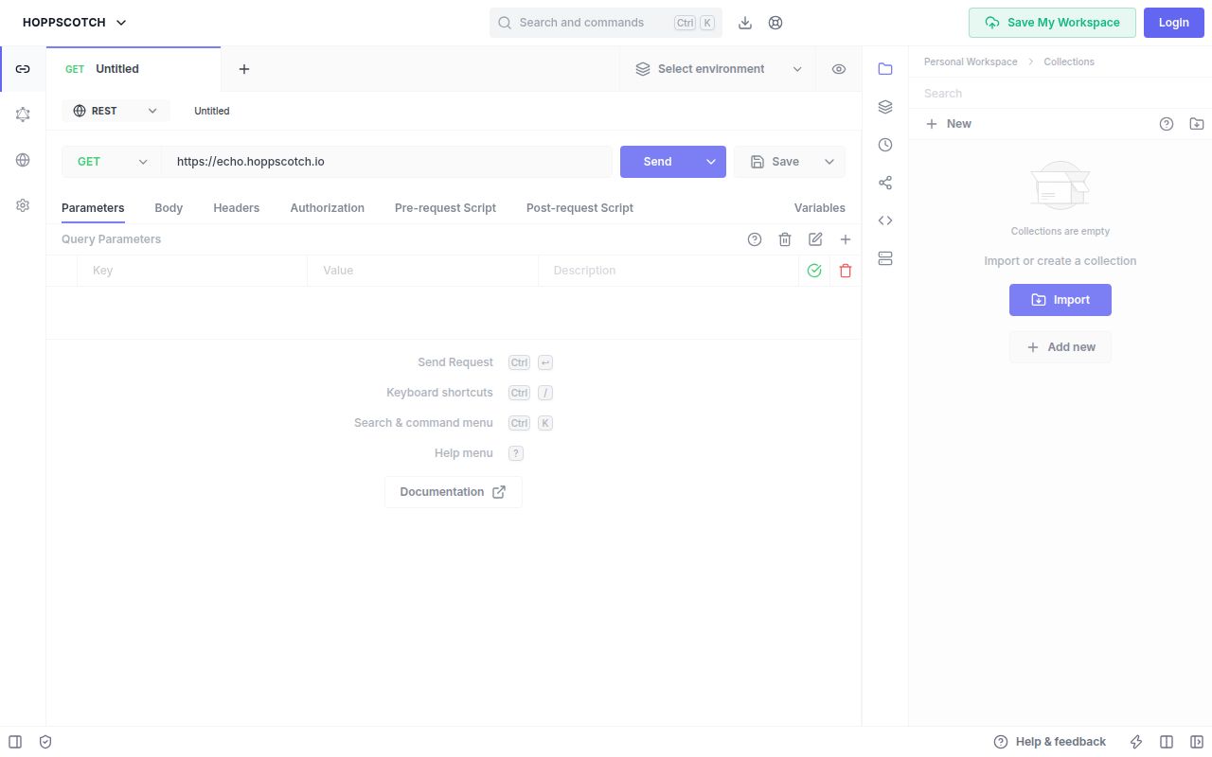Open the privacy shield icon in footer
The width and height of the screenshot is (1212, 757).
coord(45,742)
